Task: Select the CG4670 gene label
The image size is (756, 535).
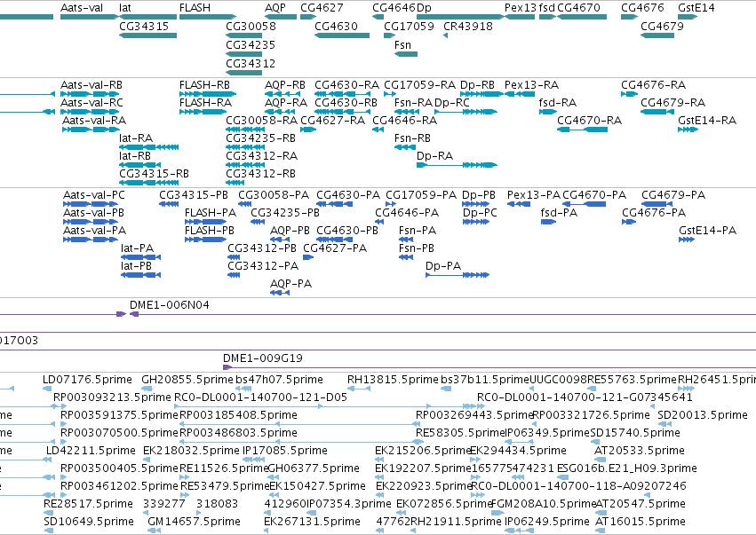Action: click(x=578, y=8)
